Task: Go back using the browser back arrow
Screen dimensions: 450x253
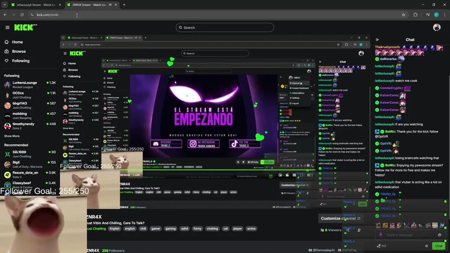Action: [x=5, y=15]
